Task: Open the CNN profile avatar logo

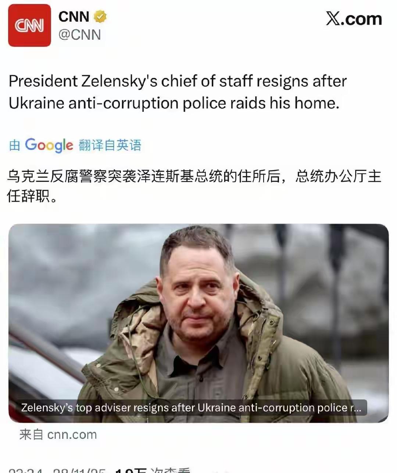Action: (x=29, y=25)
